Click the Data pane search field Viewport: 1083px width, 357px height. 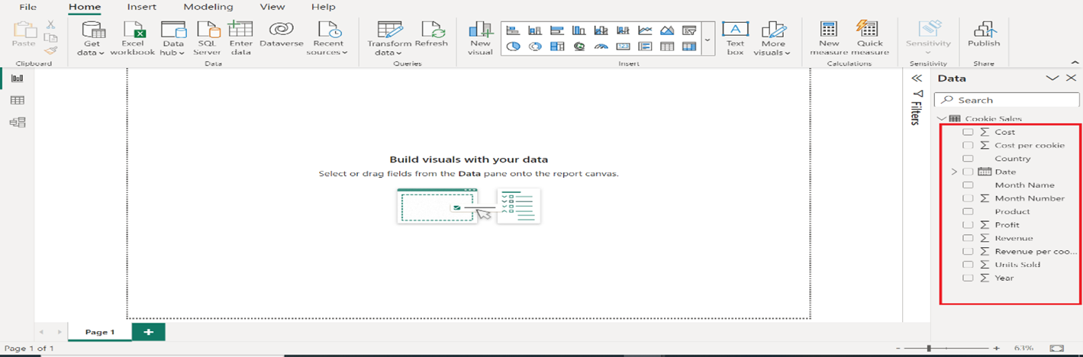pyautogui.click(x=1007, y=100)
